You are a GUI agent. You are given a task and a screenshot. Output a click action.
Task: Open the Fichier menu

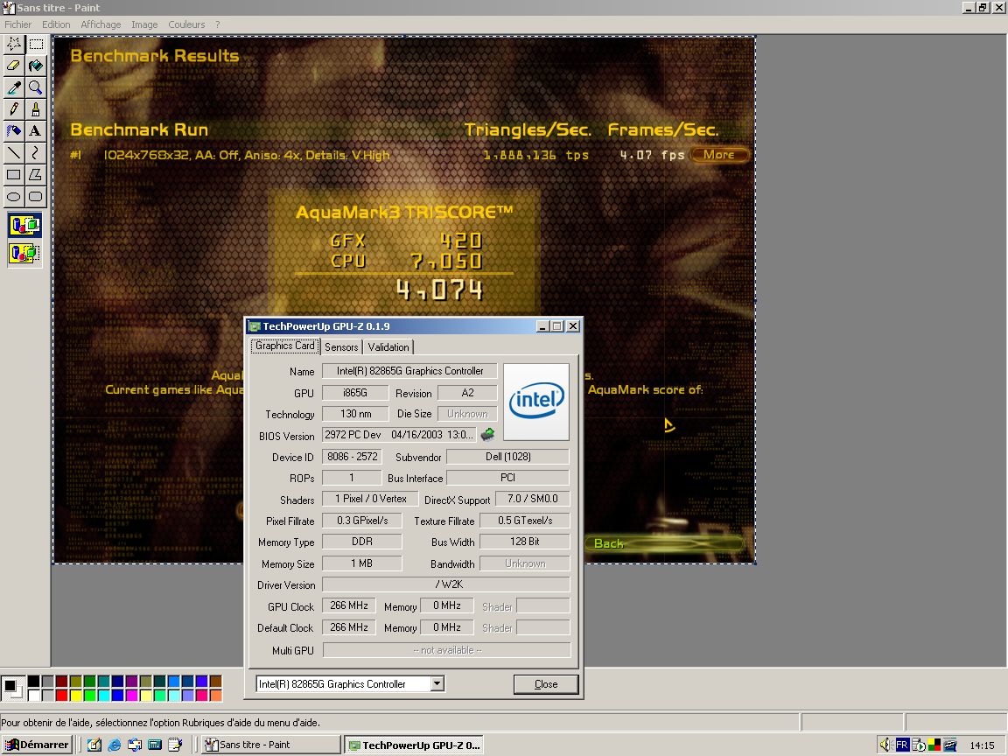pos(18,24)
